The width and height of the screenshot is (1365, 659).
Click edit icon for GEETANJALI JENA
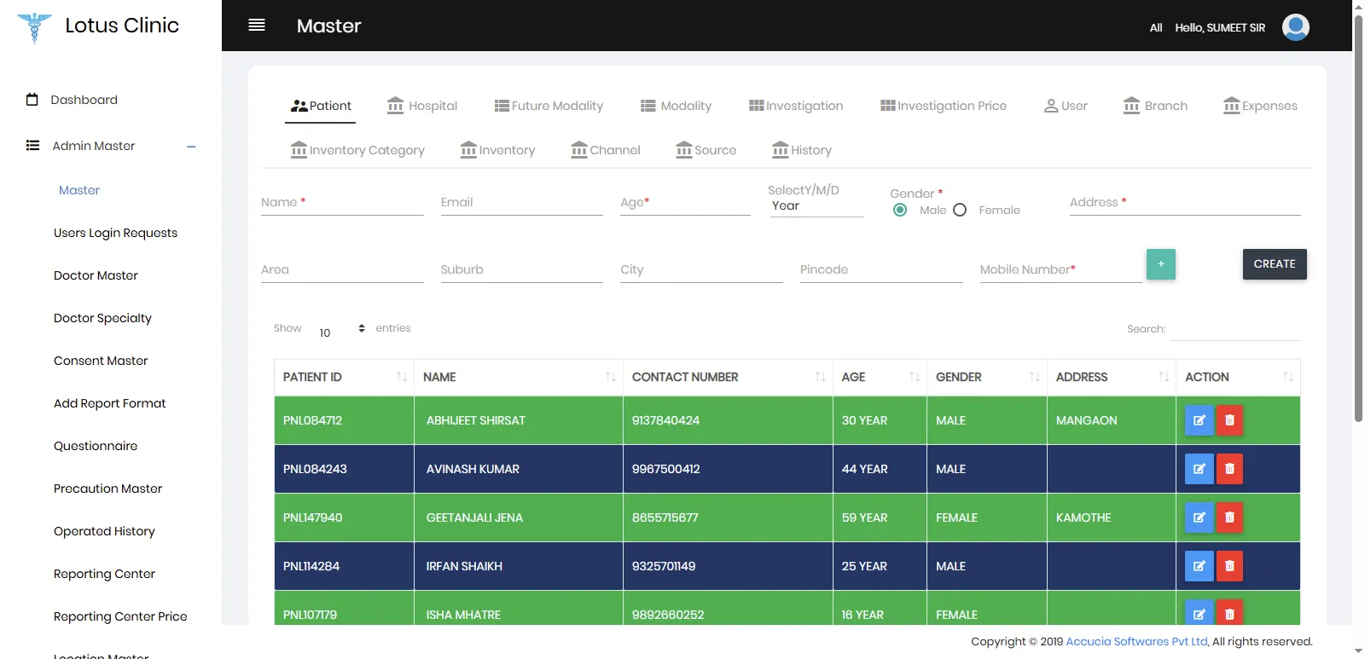pyautogui.click(x=1199, y=517)
